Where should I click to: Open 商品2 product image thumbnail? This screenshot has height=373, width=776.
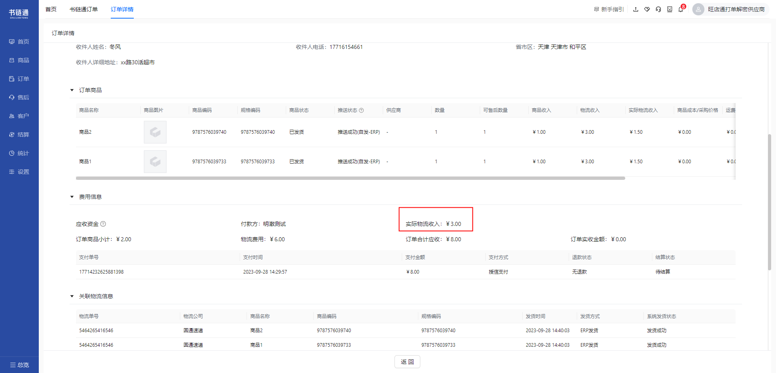[x=155, y=132]
